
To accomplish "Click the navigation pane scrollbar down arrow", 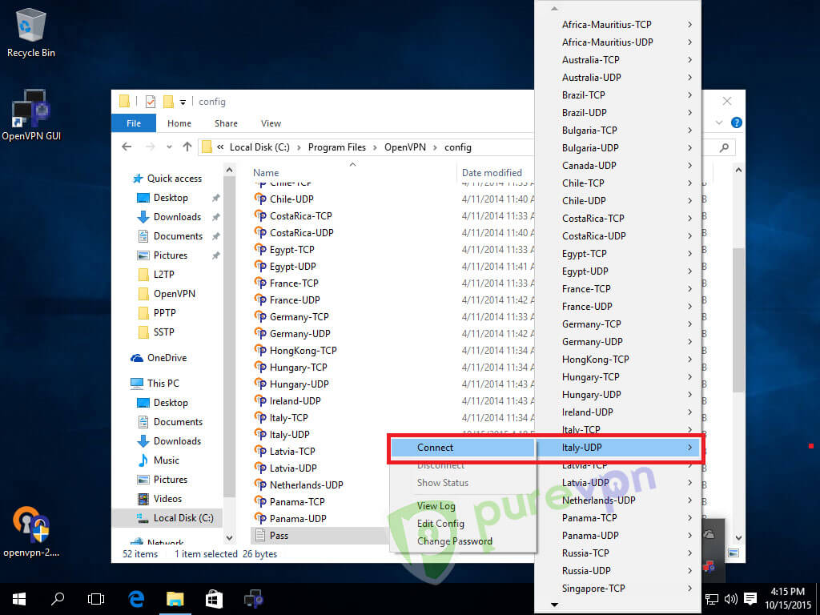I will click(229, 537).
